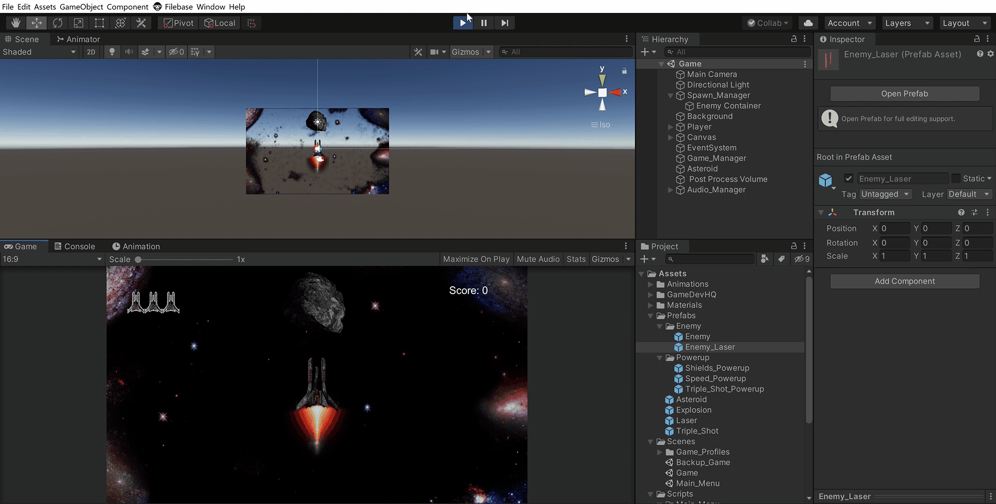Select the Scale tool

(x=78, y=23)
